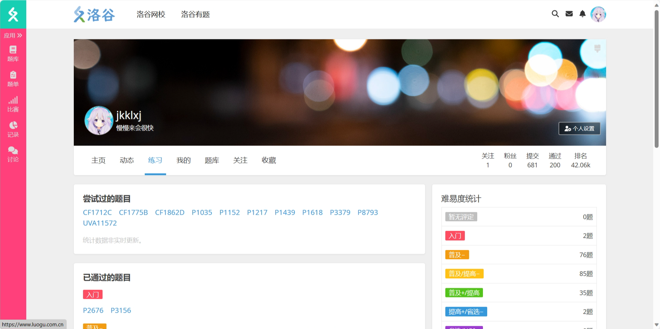This screenshot has height=329, width=660.
Task: Switch to the 题库 profile tab
Action: pyautogui.click(x=212, y=160)
